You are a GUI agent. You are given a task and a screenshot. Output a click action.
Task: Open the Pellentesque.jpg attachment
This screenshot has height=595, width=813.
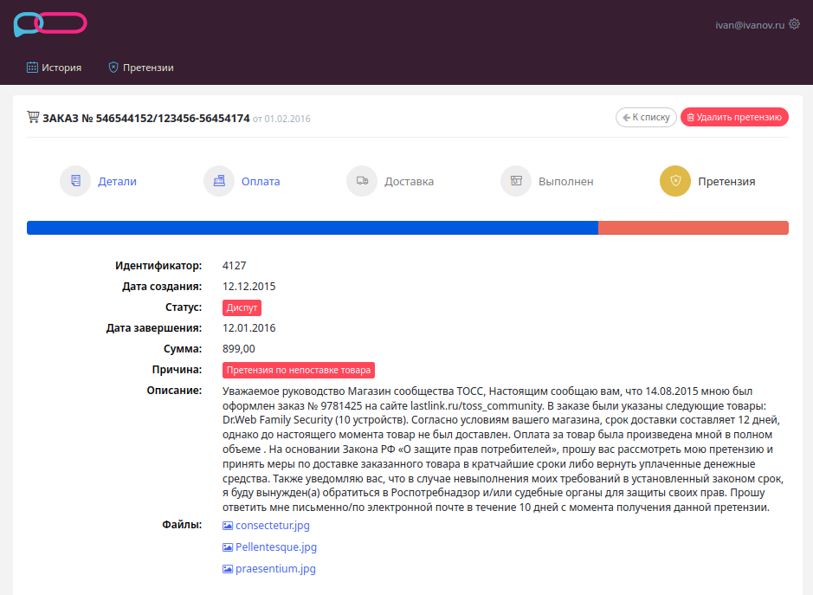pyautogui.click(x=269, y=547)
